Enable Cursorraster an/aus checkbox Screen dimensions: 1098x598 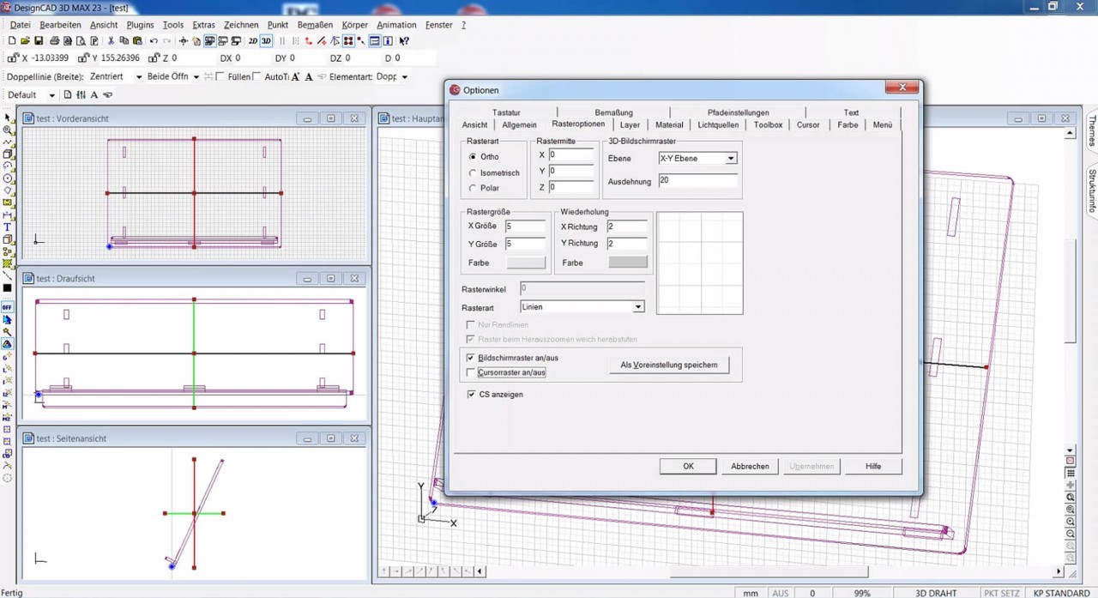tap(470, 372)
